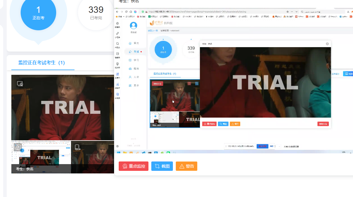Click the large shared-screen video in the dialog

(x=233, y=81)
